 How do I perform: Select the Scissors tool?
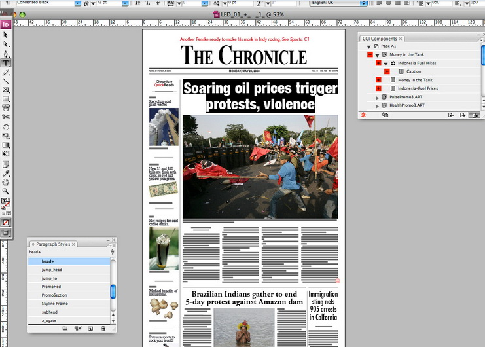click(6, 117)
